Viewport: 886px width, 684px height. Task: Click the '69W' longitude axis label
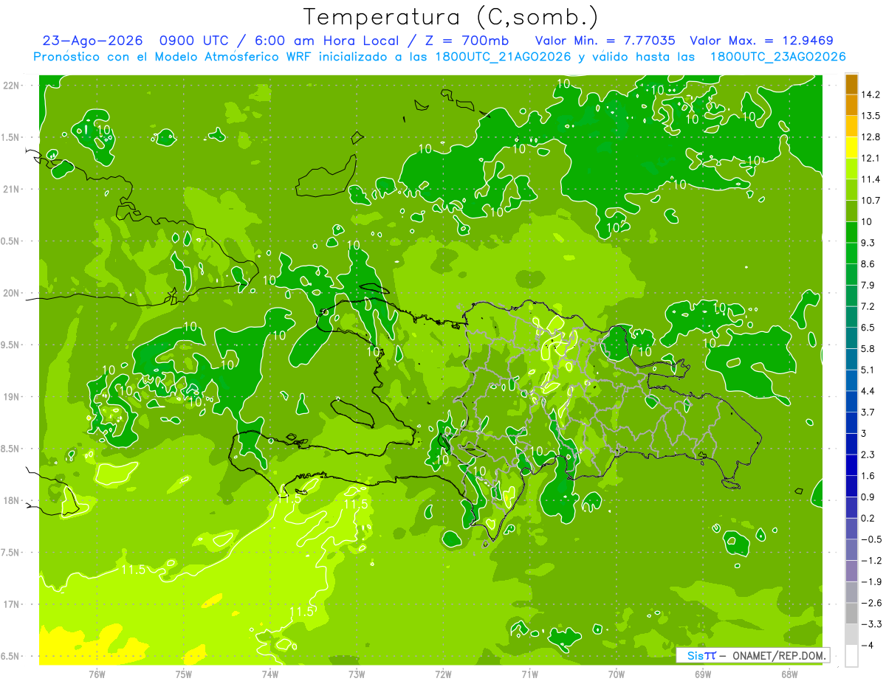pyautogui.click(x=702, y=674)
